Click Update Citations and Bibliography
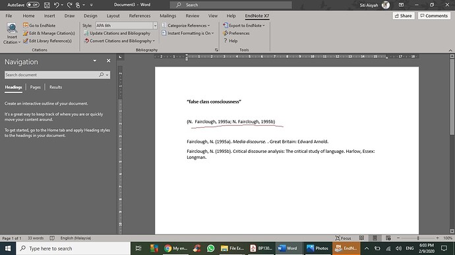 point(117,34)
